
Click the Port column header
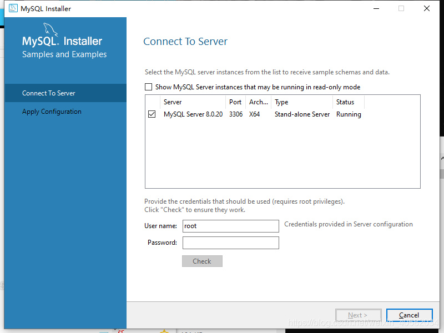(235, 102)
